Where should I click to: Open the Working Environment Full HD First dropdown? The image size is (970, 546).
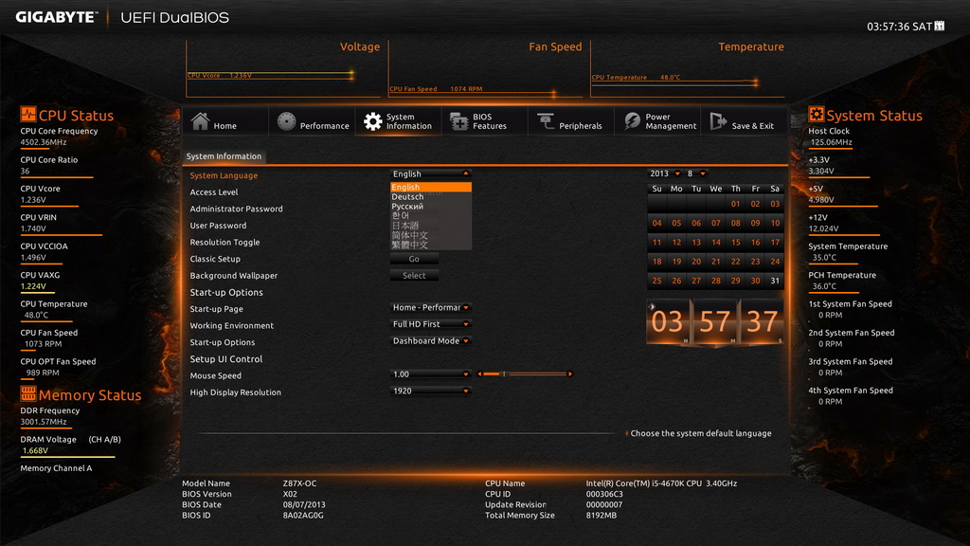tap(431, 324)
